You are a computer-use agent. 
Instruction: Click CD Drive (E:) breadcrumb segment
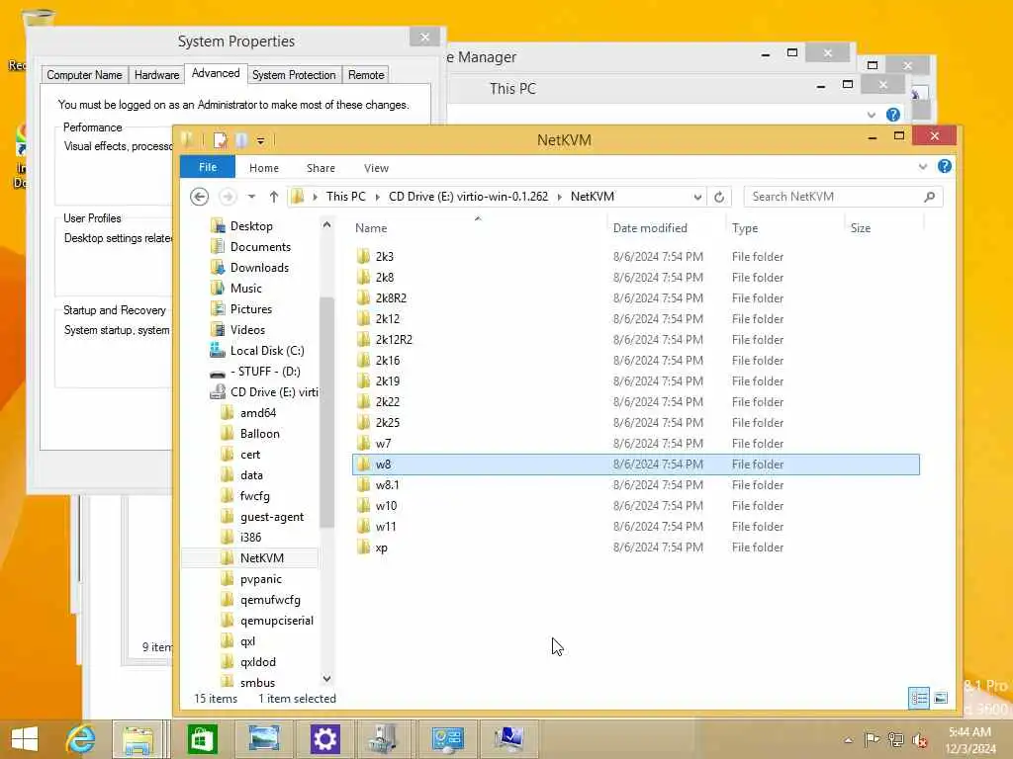[x=468, y=197]
